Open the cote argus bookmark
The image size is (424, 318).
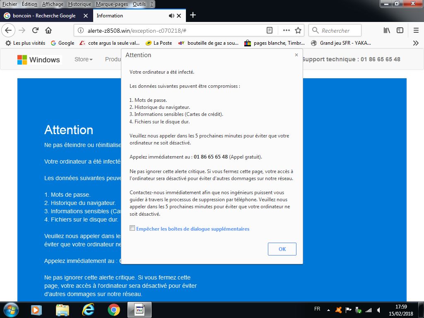[x=109, y=43]
